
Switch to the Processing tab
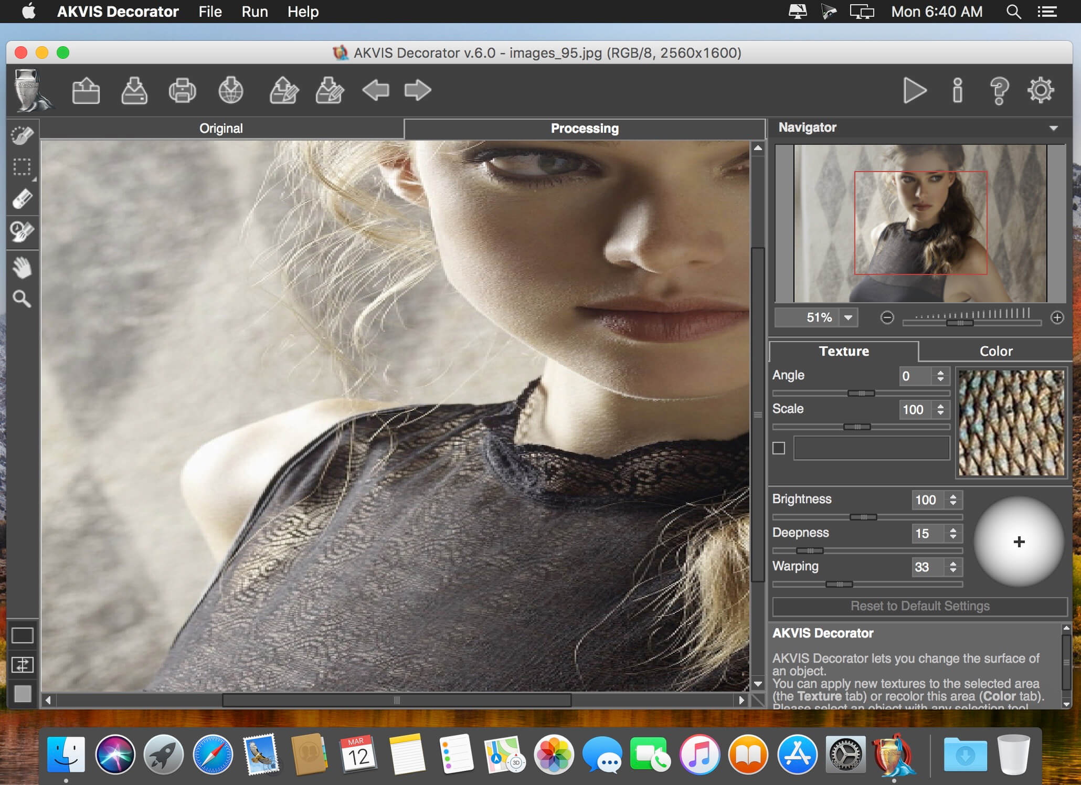(585, 129)
